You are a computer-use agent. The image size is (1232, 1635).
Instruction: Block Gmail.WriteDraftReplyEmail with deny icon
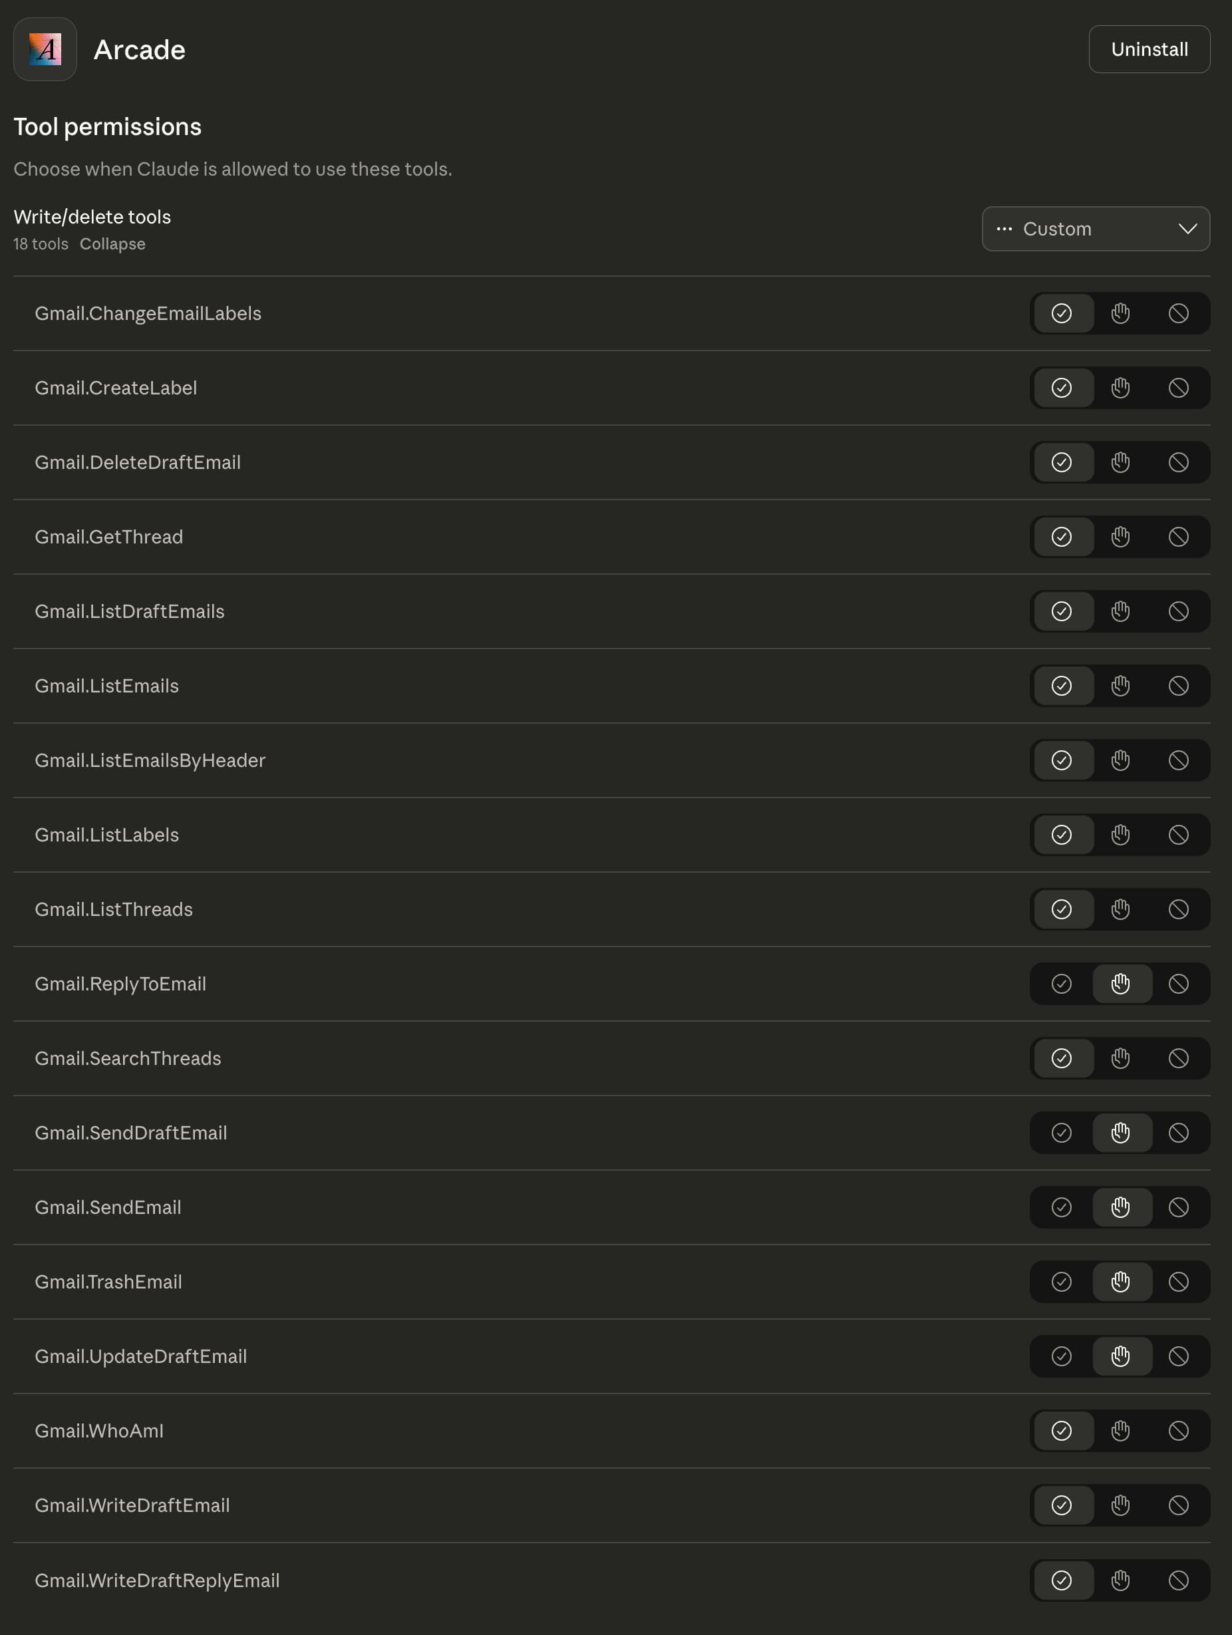click(x=1178, y=1580)
